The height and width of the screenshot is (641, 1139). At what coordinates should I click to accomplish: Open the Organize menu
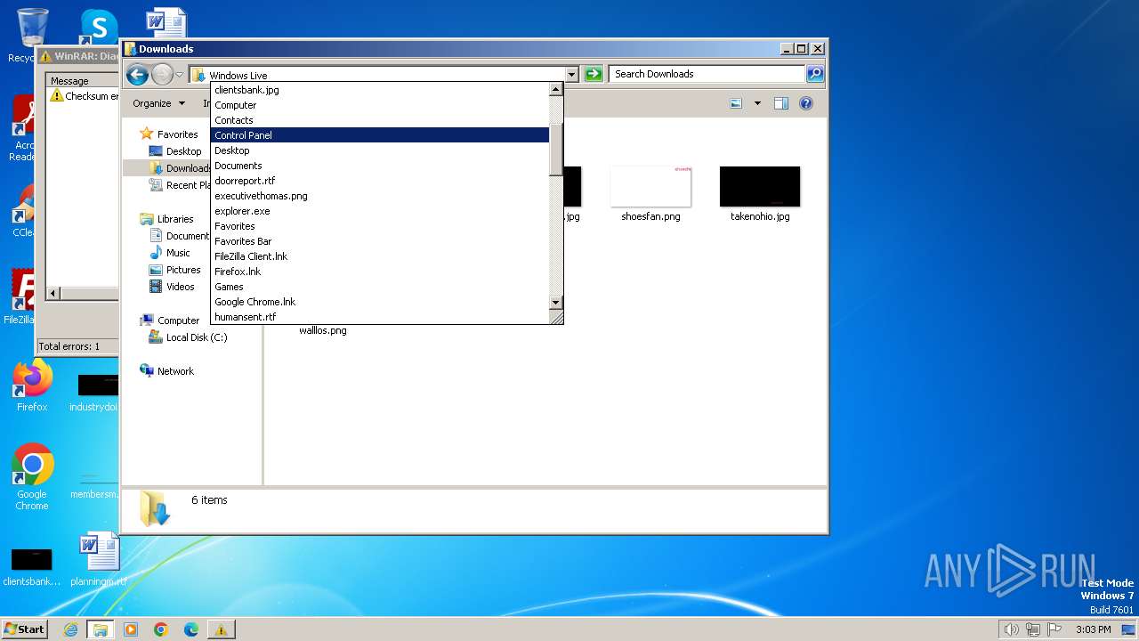(158, 103)
